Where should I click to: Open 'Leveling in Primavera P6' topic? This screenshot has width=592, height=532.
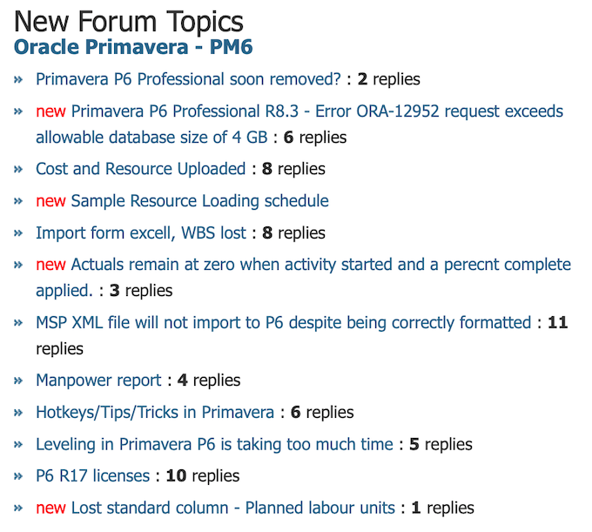pyautogui.click(x=214, y=445)
